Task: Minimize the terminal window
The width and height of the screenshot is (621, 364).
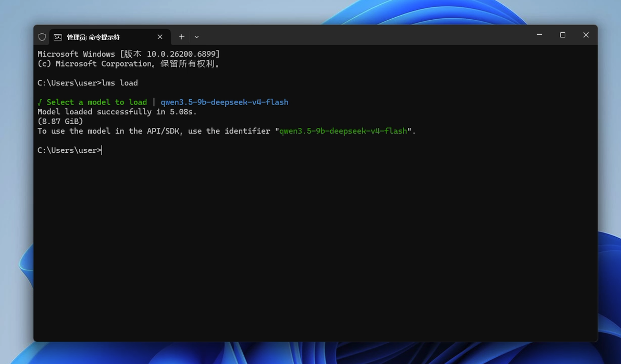Action: [x=539, y=35]
